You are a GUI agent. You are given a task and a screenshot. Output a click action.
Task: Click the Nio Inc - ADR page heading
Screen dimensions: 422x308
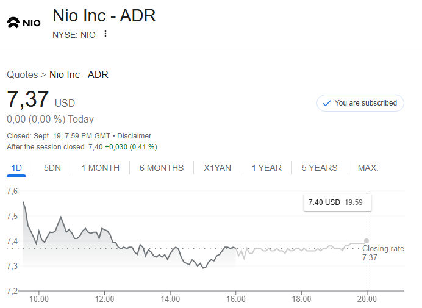(x=104, y=16)
